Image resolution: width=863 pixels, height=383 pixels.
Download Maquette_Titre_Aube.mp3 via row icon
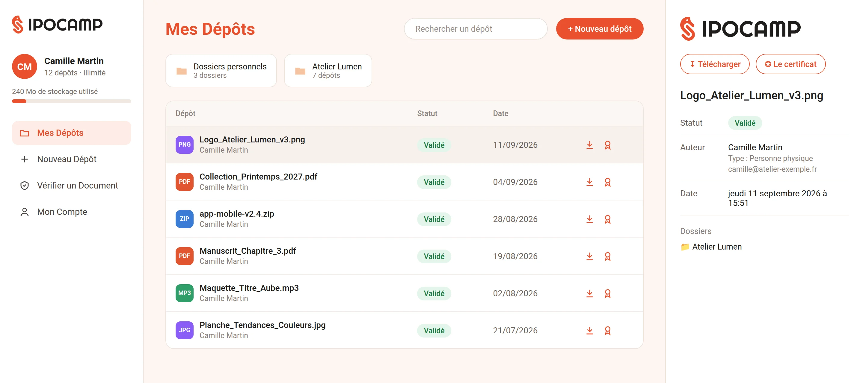click(x=590, y=293)
